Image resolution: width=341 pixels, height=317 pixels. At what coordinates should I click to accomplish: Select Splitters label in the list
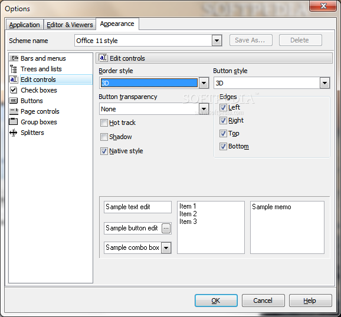(x=32, y=133)
